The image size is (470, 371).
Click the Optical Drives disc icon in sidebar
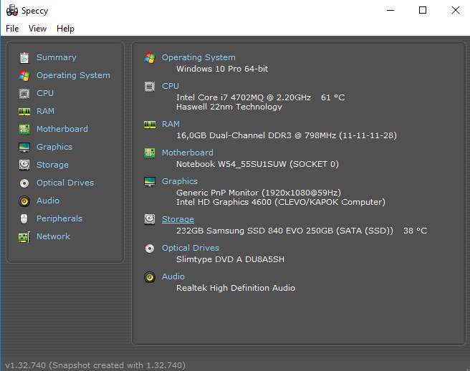coord(24,183)
